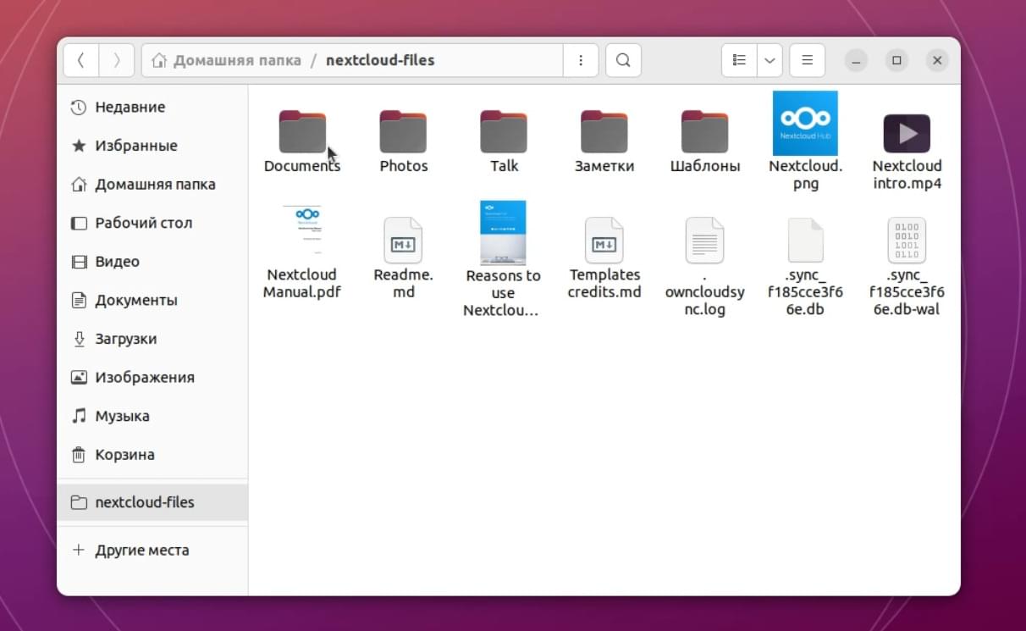
Task: Open 'Корзина' trash in the sidebar
Action: pyautogui.click(x=152, y=455)
